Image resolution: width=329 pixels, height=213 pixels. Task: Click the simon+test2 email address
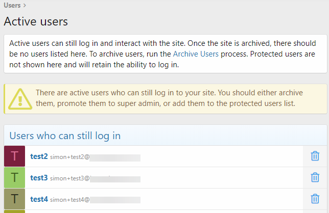95,157
